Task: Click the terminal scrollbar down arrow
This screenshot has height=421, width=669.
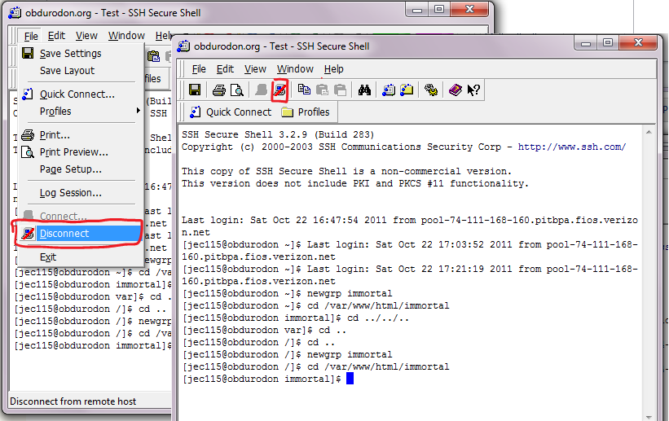Action: (x=649, y=417)
